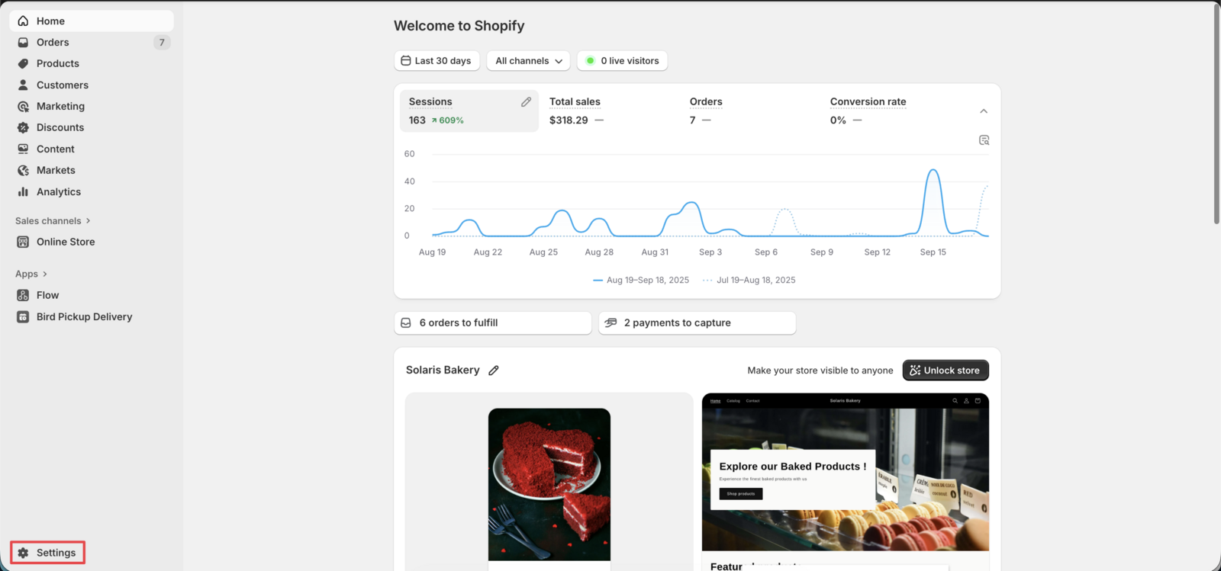
Task: Go to Home in sidebar
Action: point(92,21)
